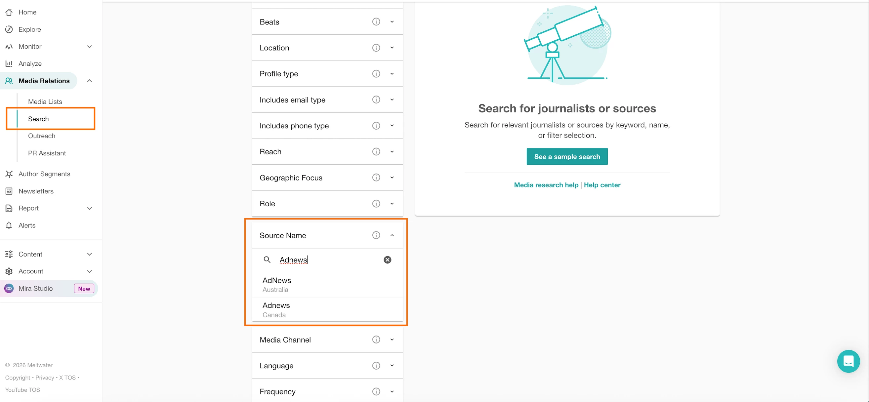
Task: Click the Source Name search field
Action: pyautogui.click(x=327, y=260)
